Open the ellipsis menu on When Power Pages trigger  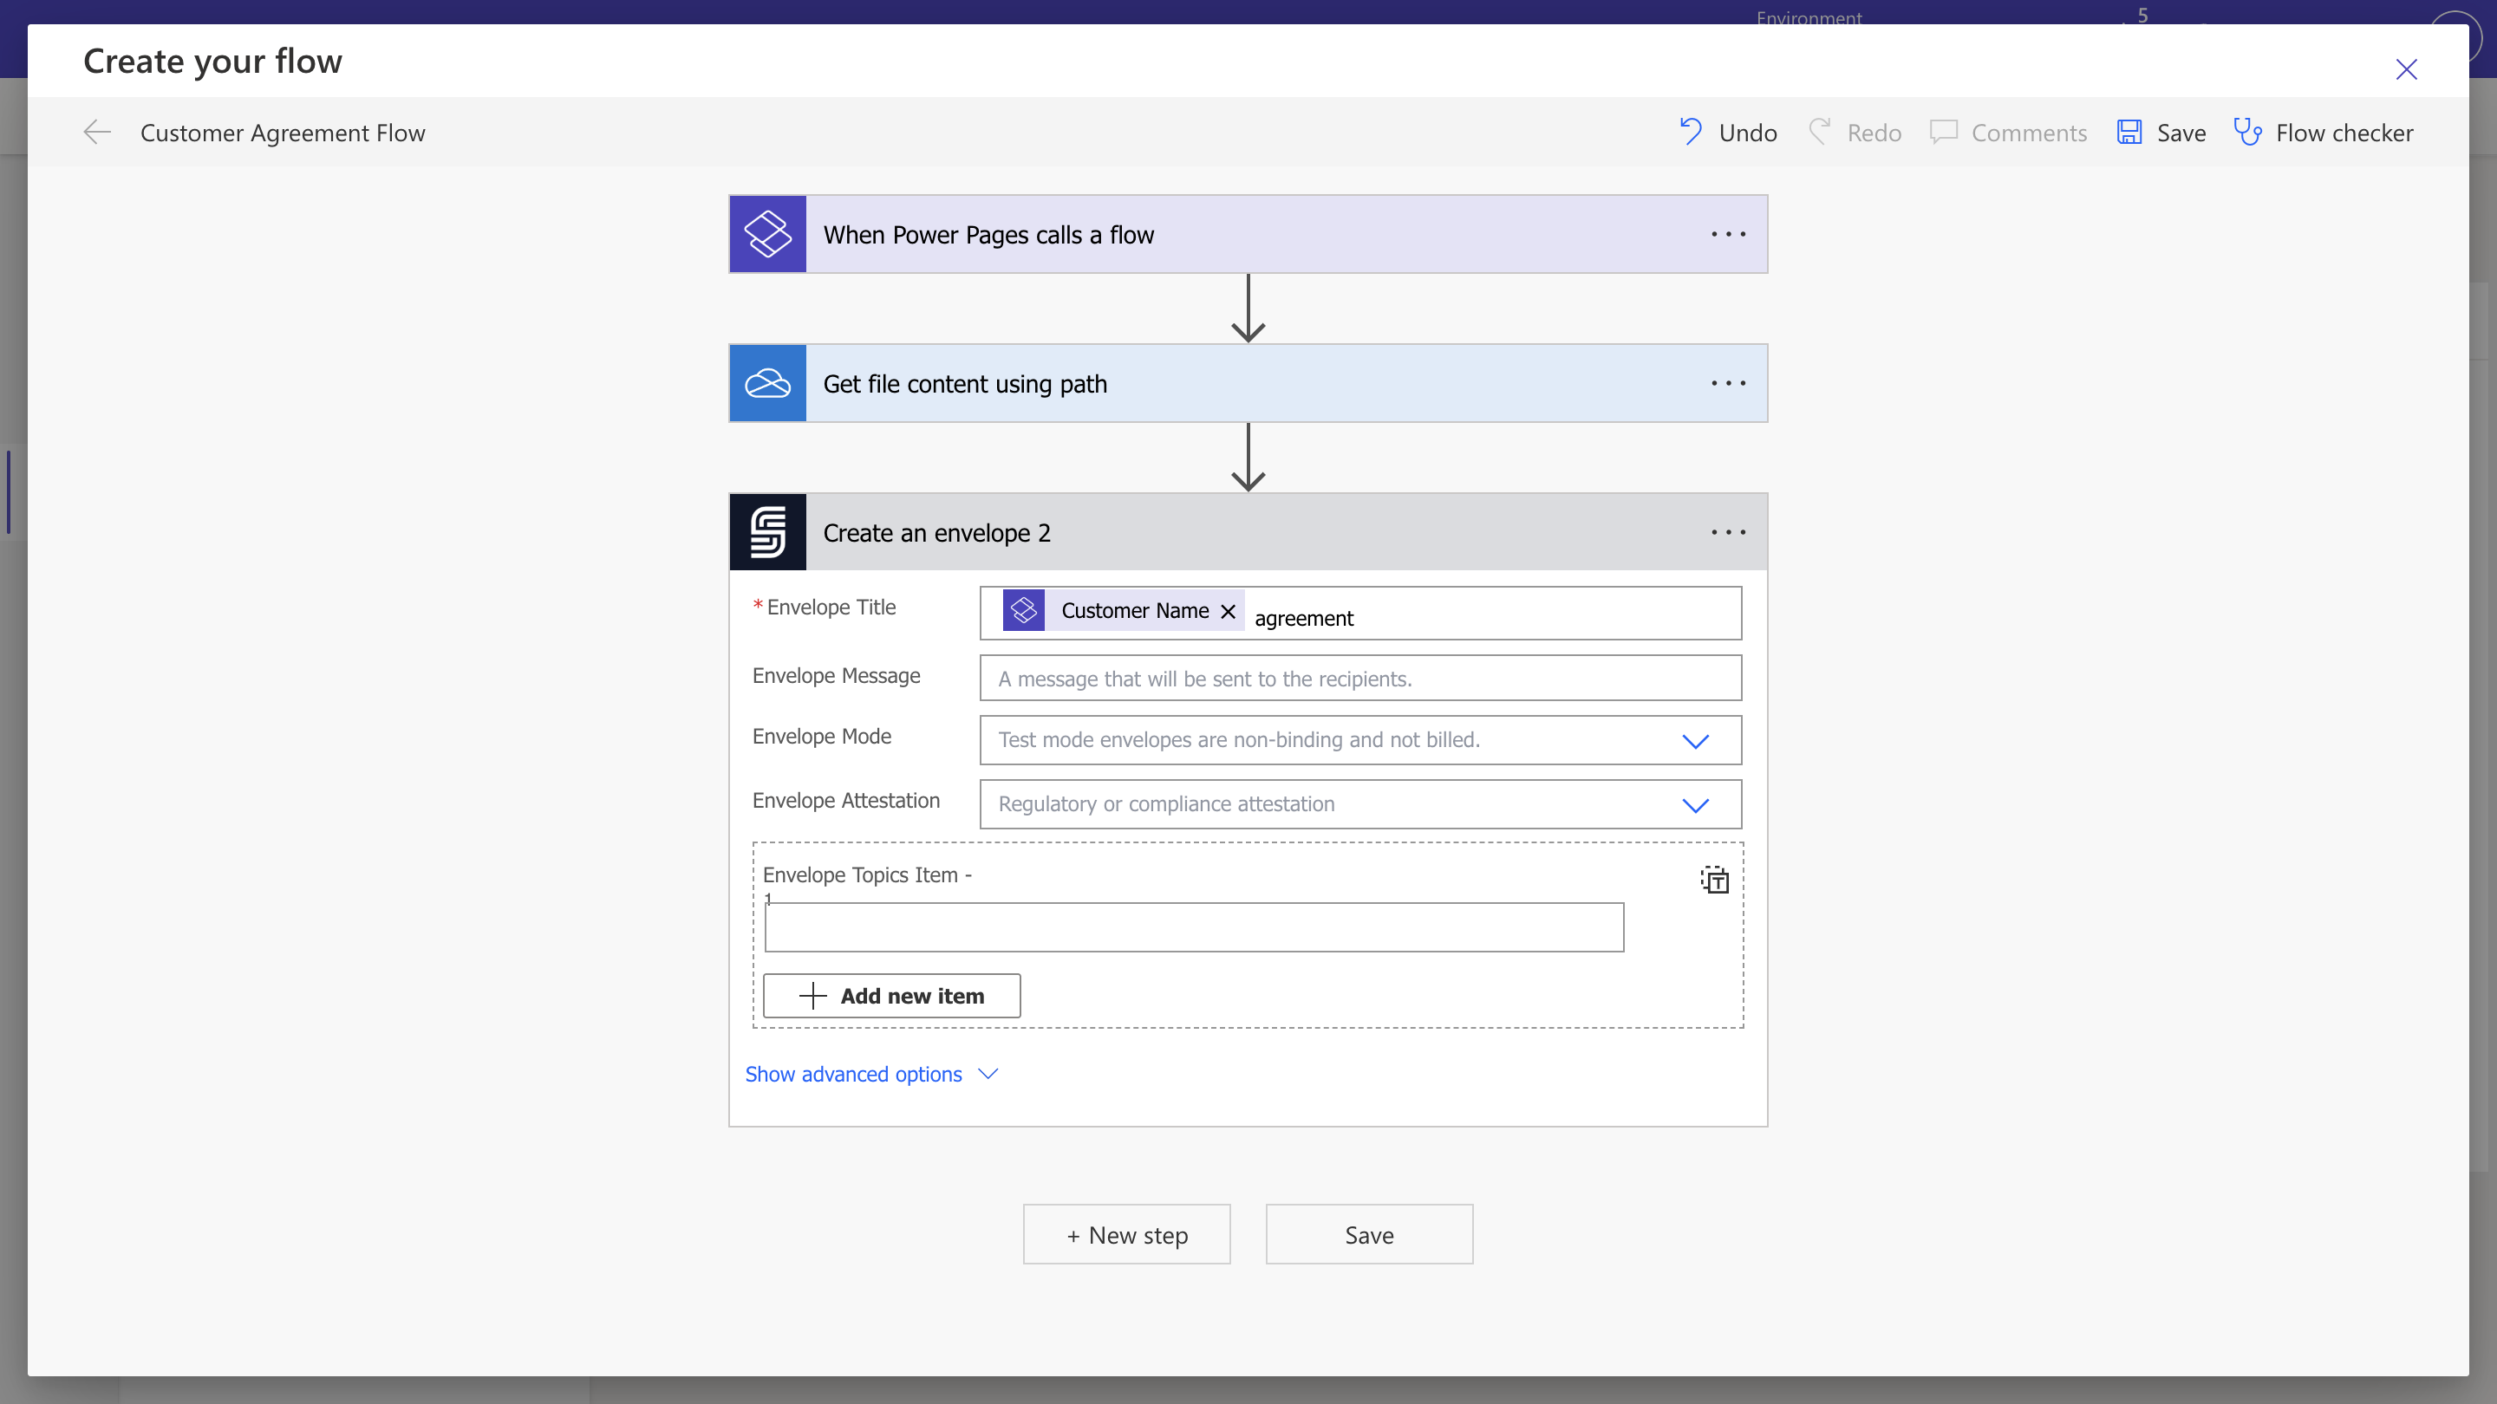click(1727, 233)
